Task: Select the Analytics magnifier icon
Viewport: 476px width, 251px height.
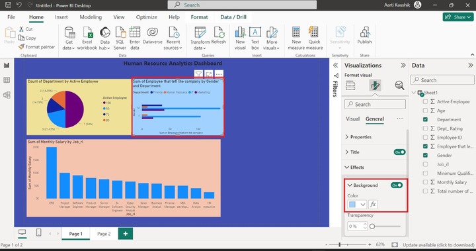Action: coord(399,85)
